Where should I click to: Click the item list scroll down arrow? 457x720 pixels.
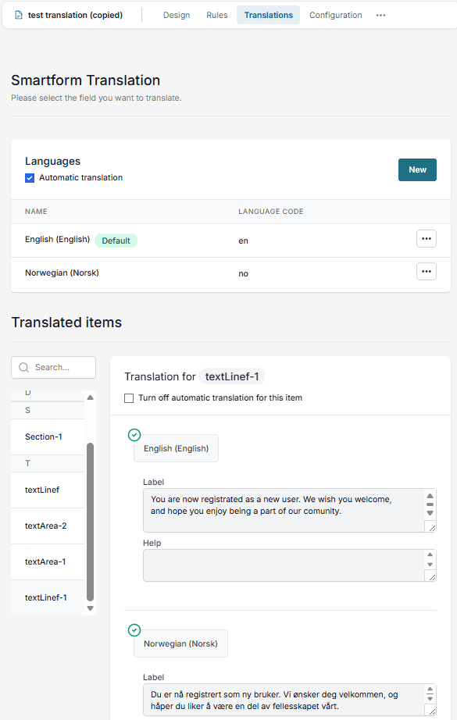pyautogui.click(x=91, y=608)
